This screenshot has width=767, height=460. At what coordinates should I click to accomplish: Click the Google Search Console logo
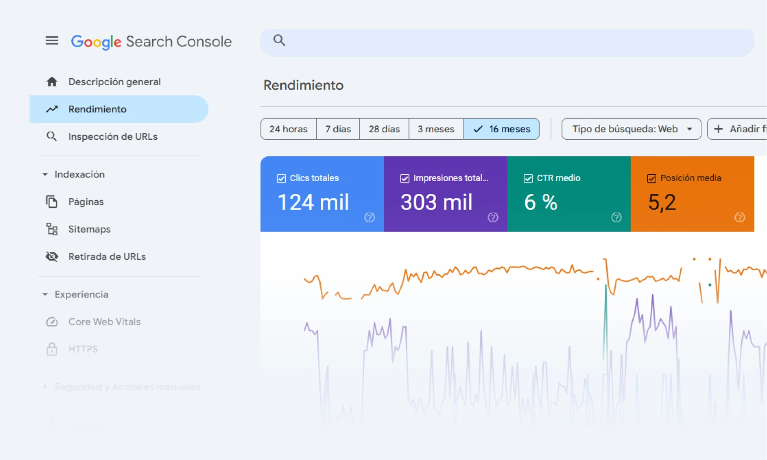[x=151, y=42]
